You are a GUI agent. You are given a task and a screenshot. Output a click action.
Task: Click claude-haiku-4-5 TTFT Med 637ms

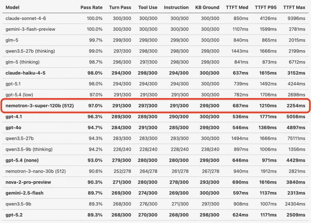241,73
